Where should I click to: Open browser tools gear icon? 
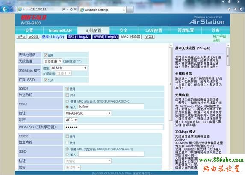pos(241,9)
